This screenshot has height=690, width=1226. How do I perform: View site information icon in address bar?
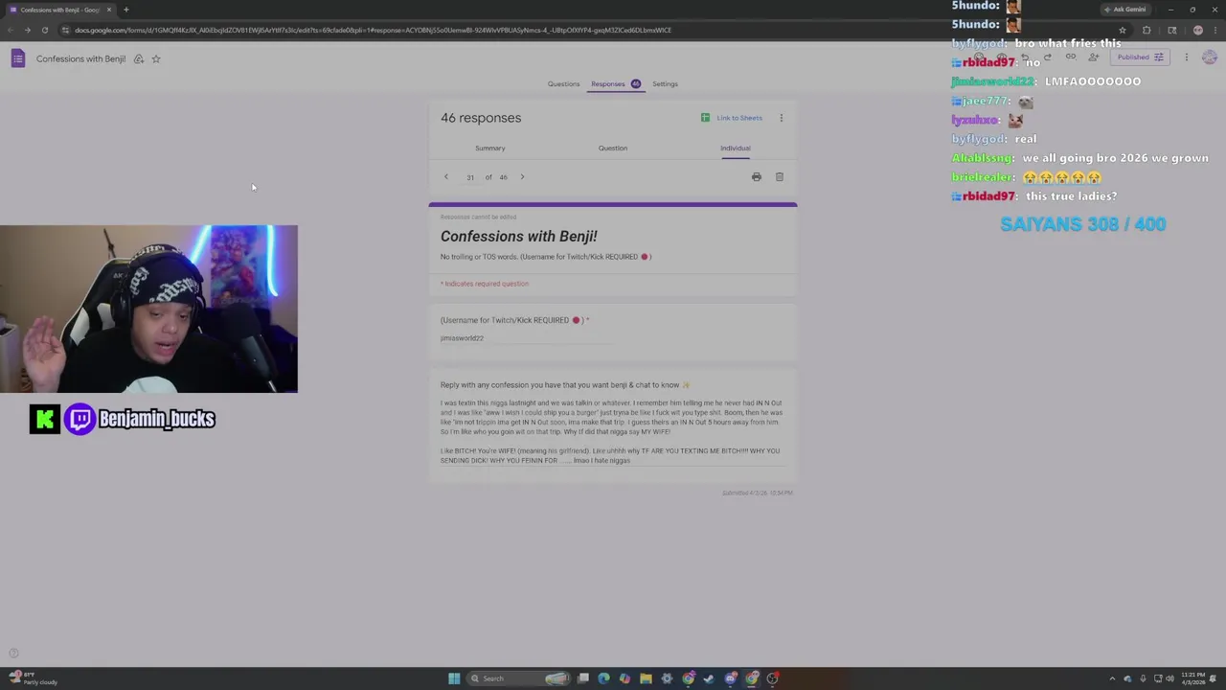tap(65, 30)
